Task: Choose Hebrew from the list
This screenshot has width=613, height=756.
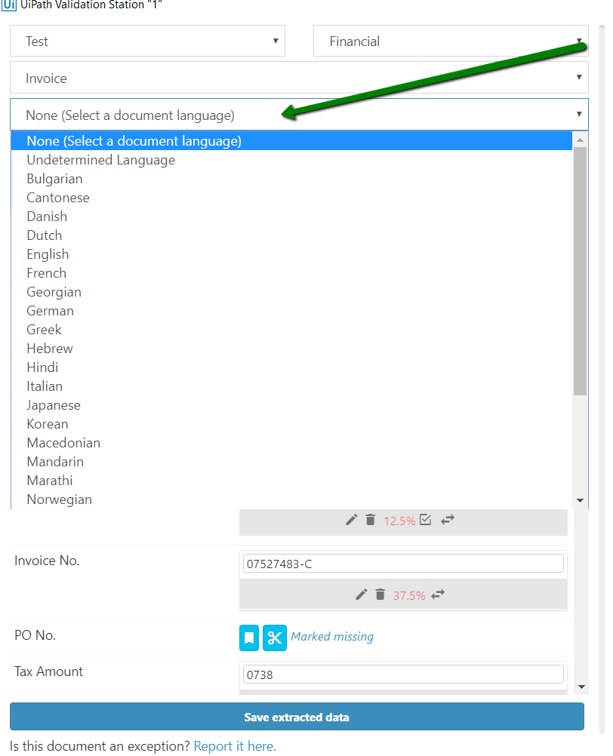Action: click(291, 348)
